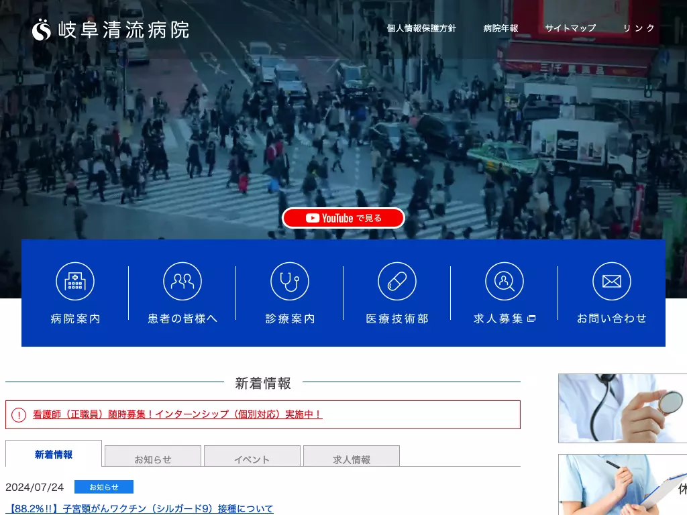Screen dimensions: 687x515
Task: Open the 診療案内 label link
Action: (290, 319)
